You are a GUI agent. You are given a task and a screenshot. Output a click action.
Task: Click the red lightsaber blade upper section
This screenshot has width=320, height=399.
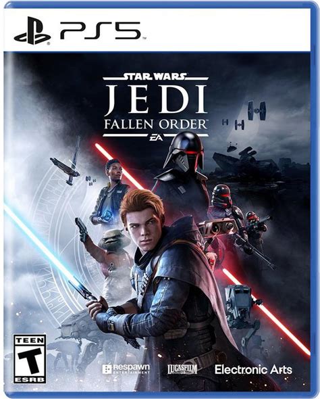[119, 166]
